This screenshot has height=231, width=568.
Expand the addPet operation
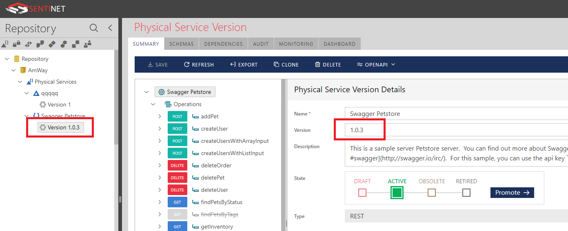click(160, 117)
